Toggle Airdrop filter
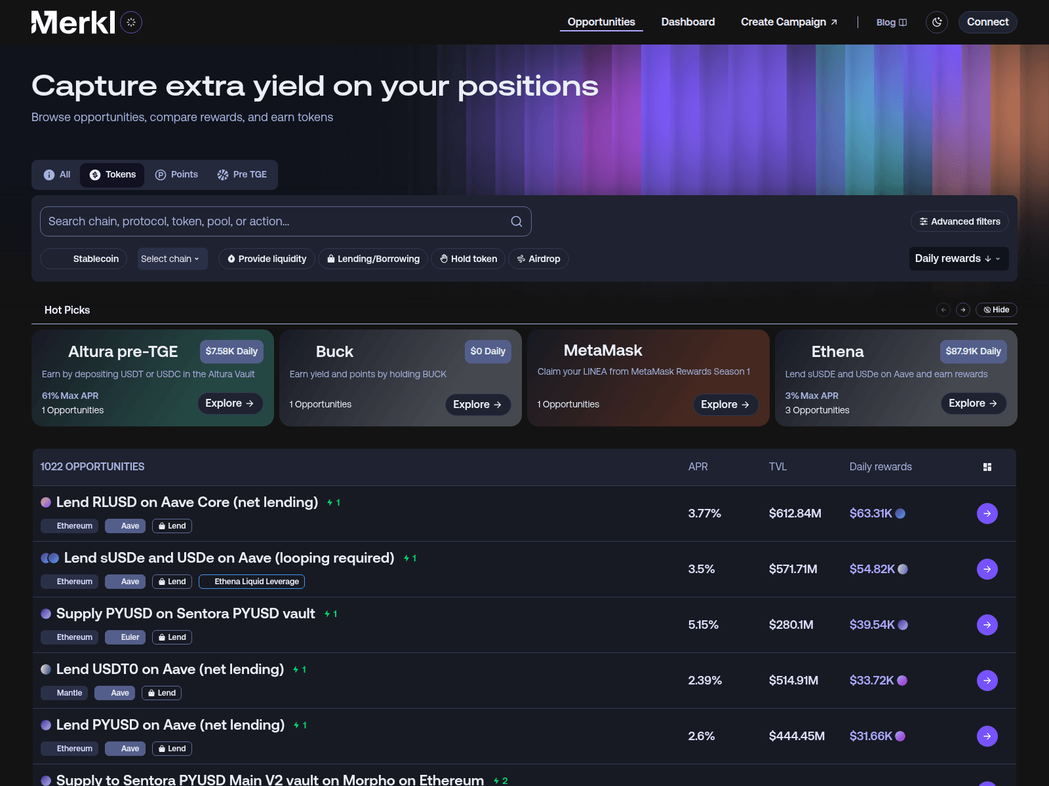 (538, 259)
